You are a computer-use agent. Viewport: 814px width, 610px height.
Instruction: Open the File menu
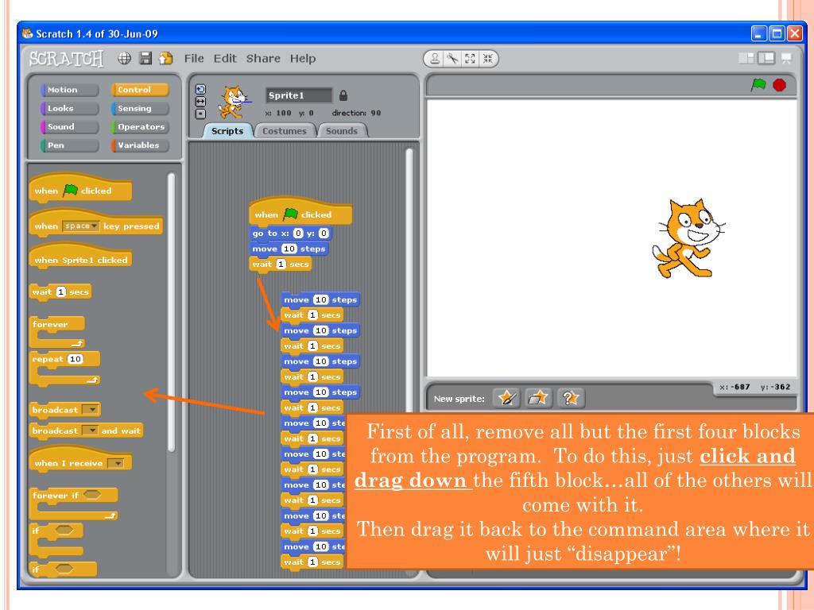(x=194, y=59)
